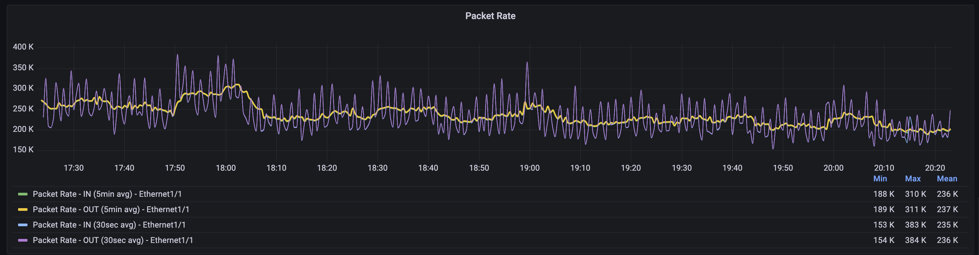Click the 150 K y-axis label

pos(23,150)
